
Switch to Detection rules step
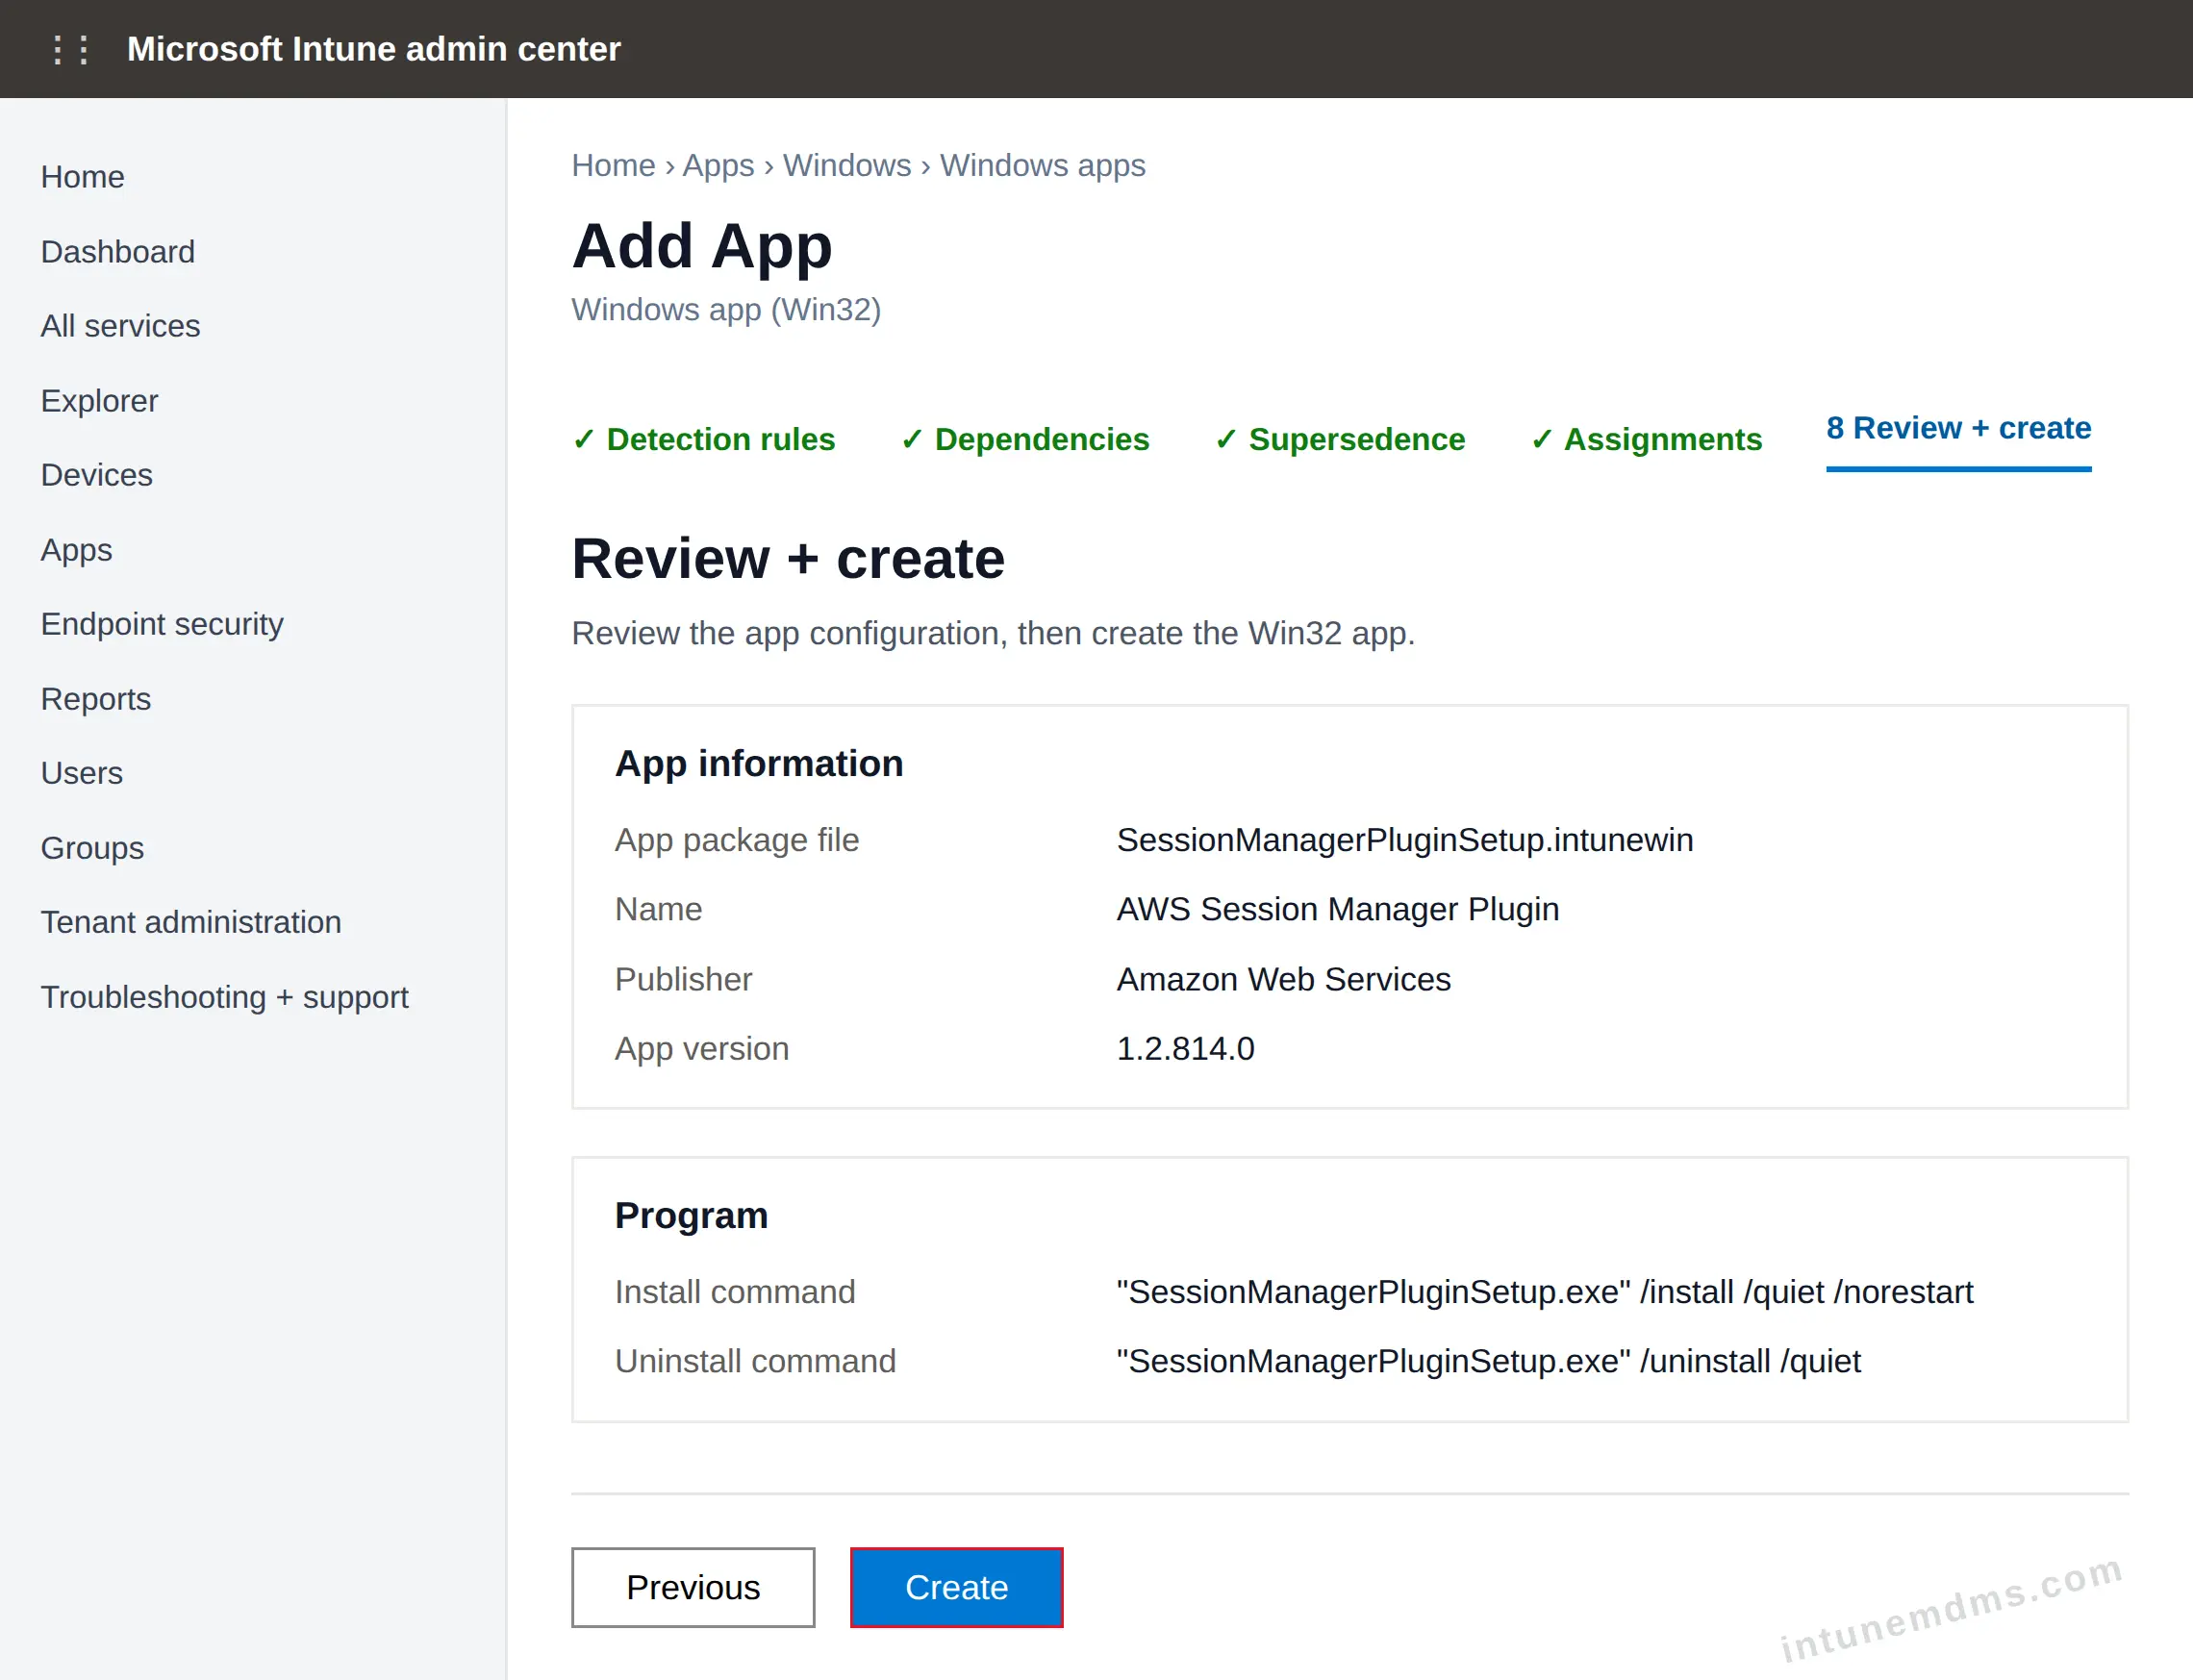[704, 439]
